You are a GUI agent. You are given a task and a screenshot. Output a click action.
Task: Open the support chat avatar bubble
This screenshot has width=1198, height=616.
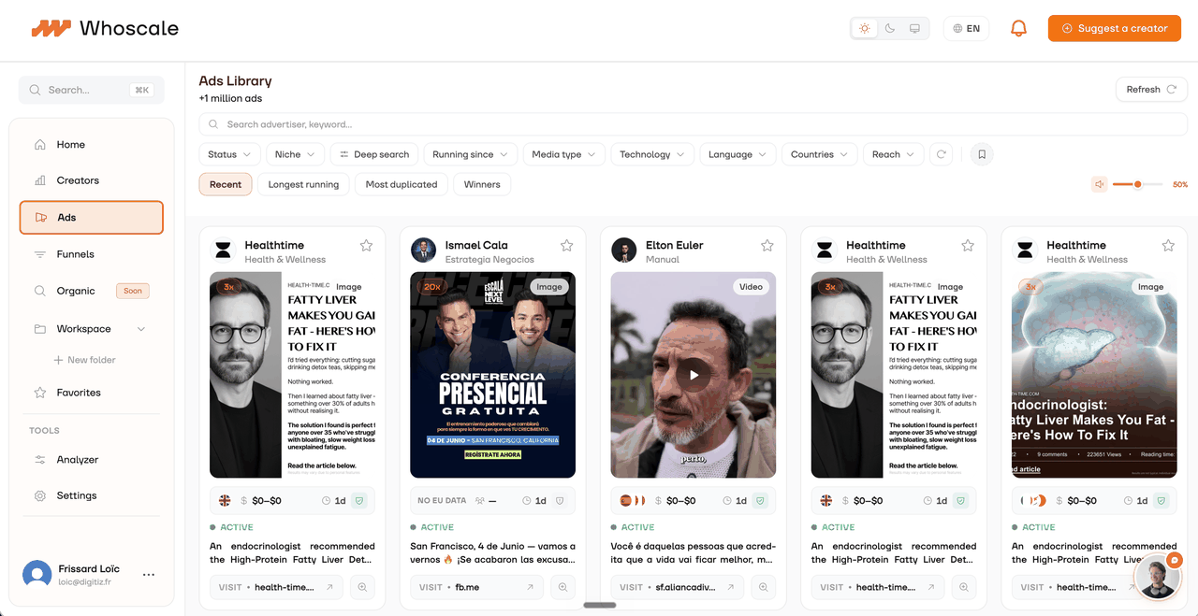(x=1157, y=577)
